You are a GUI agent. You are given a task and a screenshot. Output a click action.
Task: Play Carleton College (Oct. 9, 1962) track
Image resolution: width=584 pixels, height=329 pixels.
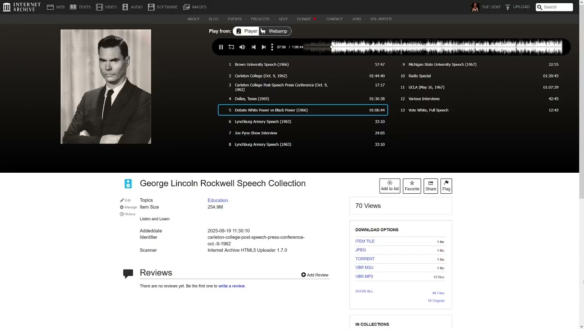click(x=303, y=76)
